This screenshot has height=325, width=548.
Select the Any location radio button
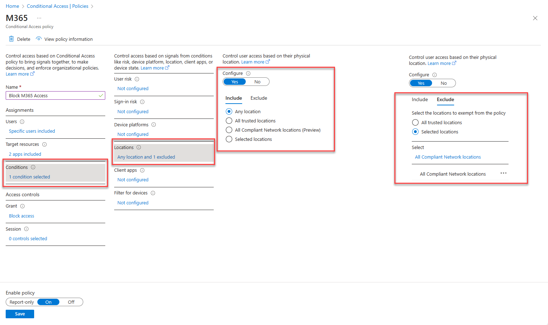(229, 111)
